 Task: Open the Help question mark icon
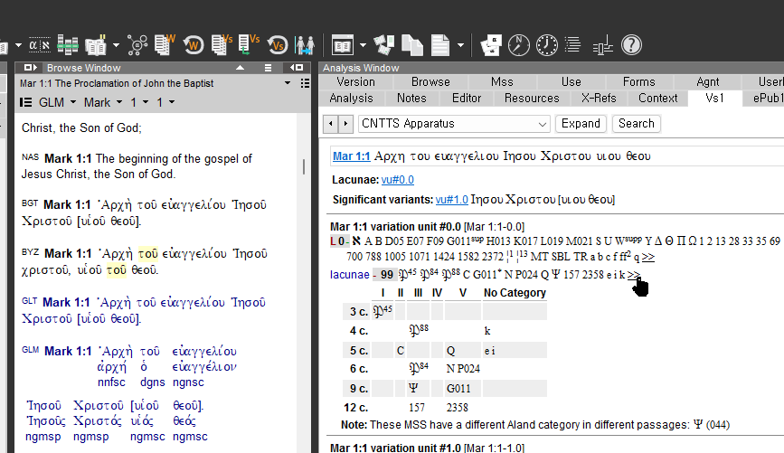(631, 45)
